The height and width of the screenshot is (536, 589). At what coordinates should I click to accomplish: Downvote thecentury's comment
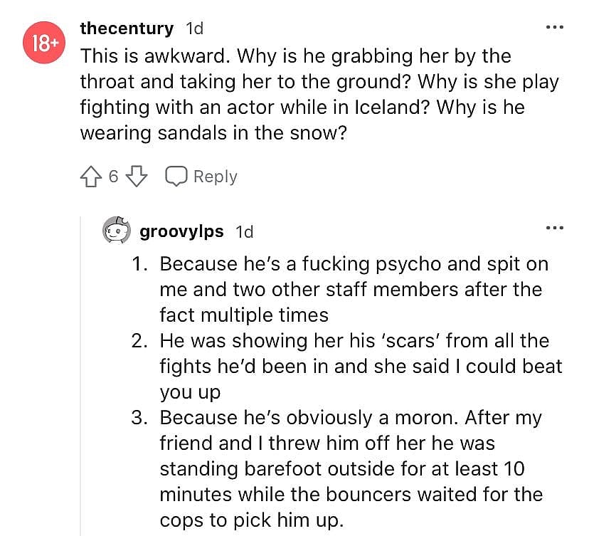[x=137, y=177]
